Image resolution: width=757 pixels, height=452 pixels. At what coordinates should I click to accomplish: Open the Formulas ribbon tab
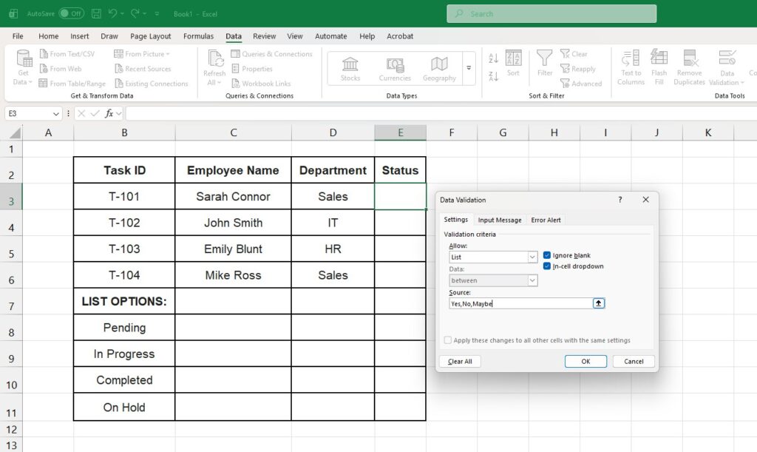tap(198, 36)
